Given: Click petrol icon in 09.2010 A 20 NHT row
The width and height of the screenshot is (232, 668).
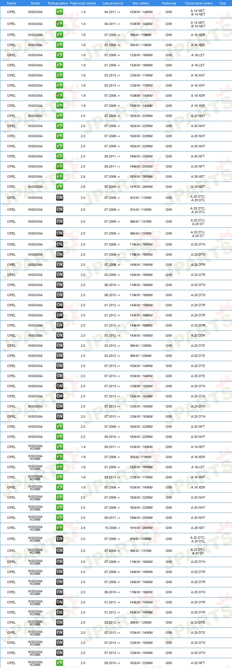Looking at the screenshot, I should 59,437.
